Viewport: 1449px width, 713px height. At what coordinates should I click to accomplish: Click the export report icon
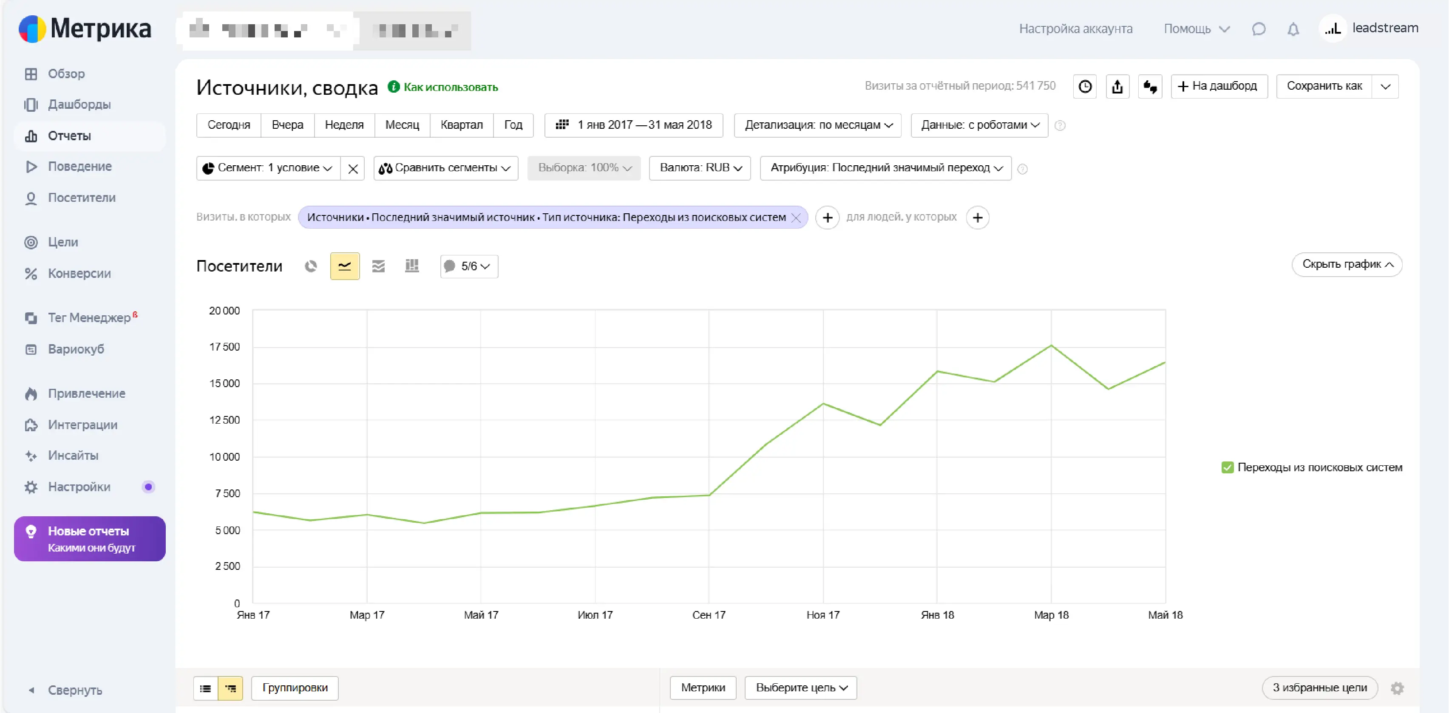[1117, 87]
